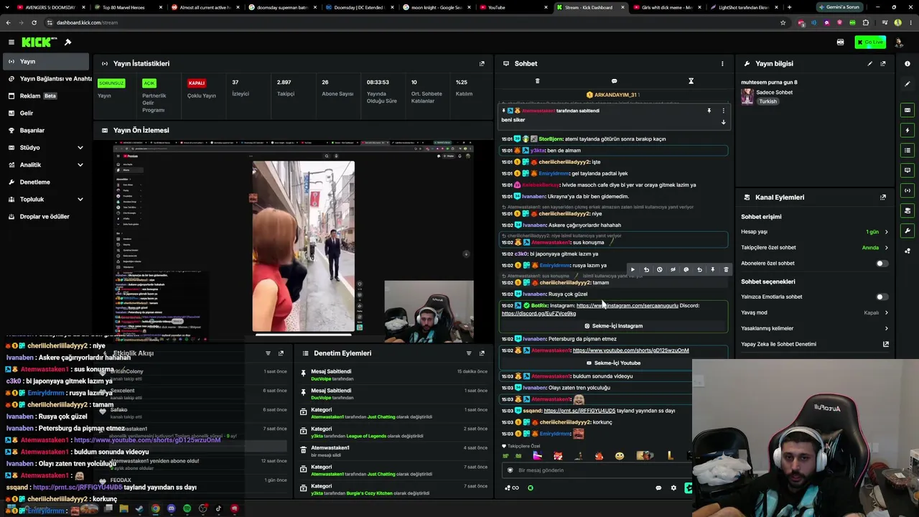
Task: Filter the Denetim Eylemleri list
Action: click(x=469, y=353)
